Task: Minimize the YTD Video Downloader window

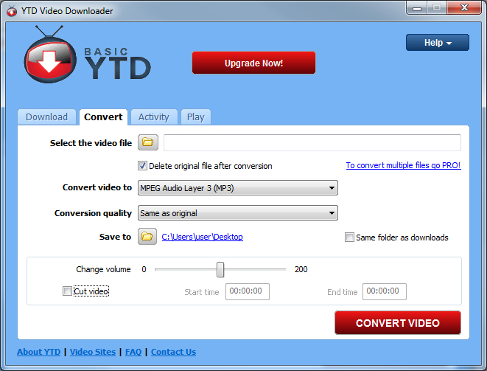Action: click(417, 8)
